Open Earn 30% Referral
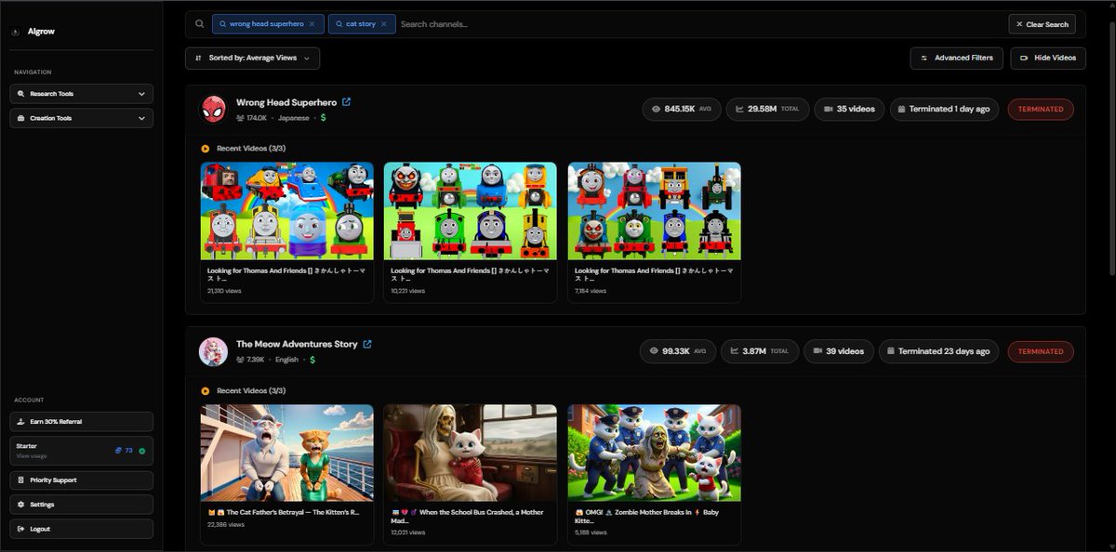The height and width of the screenshot is (552, 1116). click(82, 421)
